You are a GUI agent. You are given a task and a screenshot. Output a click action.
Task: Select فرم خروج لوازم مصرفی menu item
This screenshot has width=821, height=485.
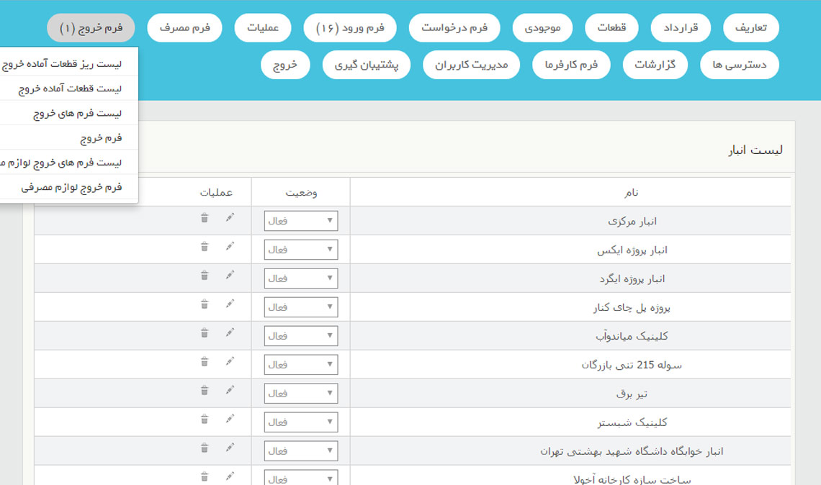68,187
